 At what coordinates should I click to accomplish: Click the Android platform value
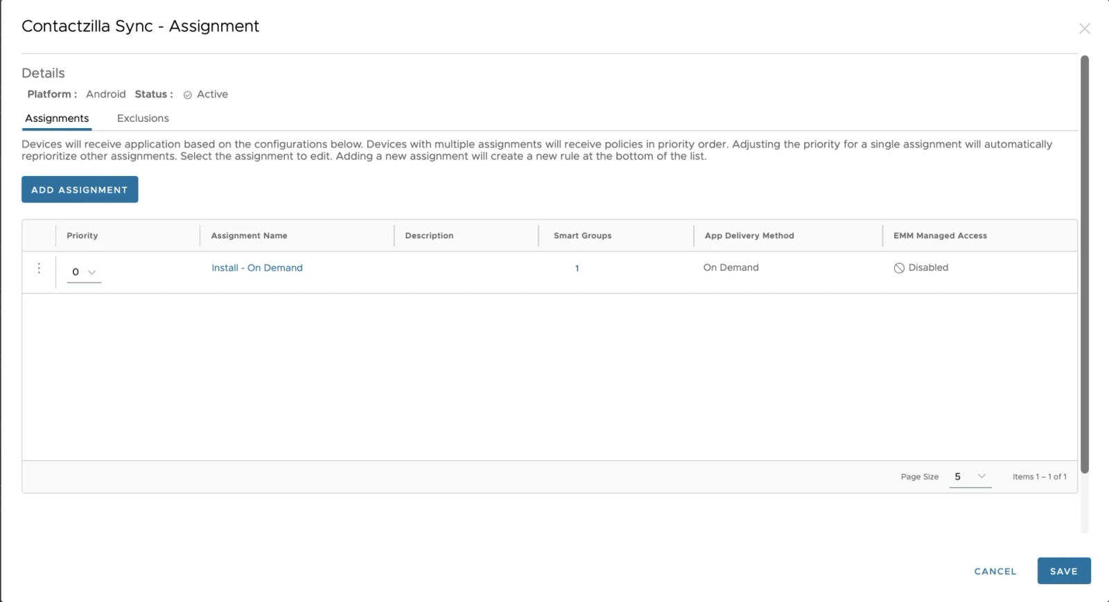click(106, 94)
